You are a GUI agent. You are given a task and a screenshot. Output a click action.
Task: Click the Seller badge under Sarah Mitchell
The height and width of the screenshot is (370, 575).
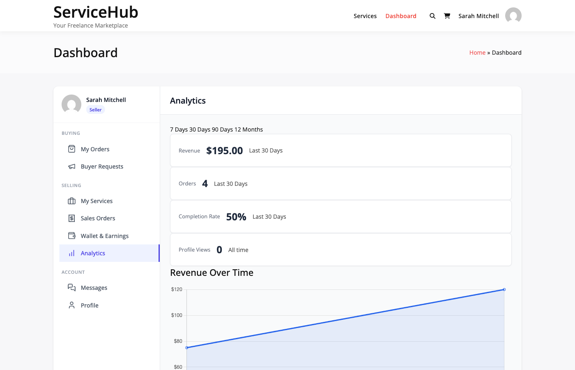tap(95, 109)
